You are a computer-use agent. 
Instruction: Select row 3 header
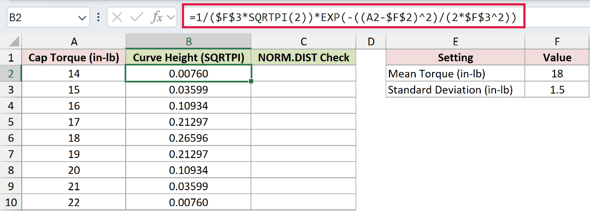coord(11,89)
